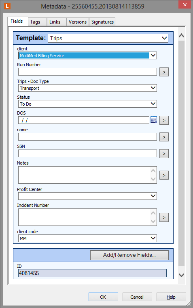Switch to the Signatures tab

pos(102,22)
